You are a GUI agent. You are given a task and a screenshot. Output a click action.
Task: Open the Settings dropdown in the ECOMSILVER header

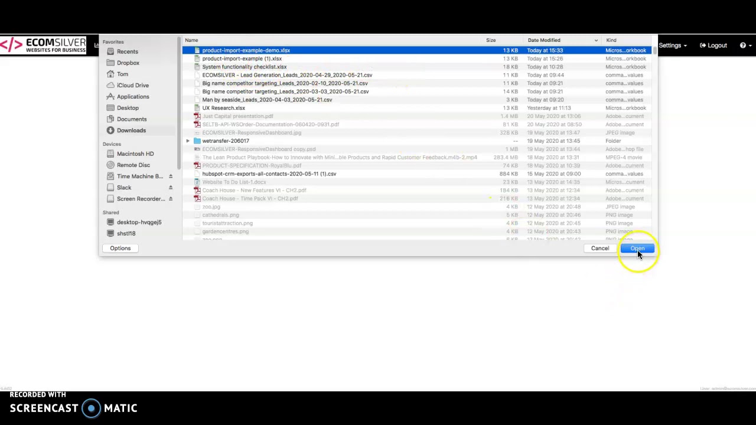click(672, 45)
